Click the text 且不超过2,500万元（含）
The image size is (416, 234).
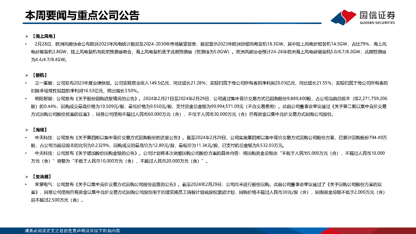pyautogui.click(x=55, y=200)
